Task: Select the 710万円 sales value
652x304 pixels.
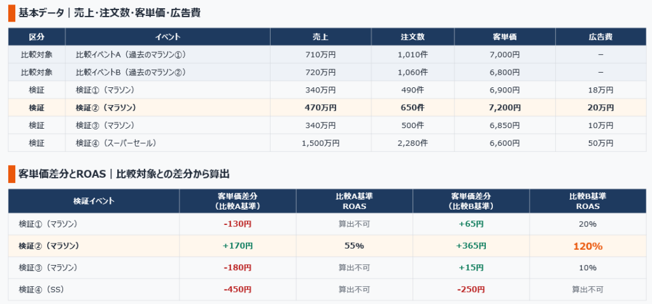Action: [x=321, y=55]
